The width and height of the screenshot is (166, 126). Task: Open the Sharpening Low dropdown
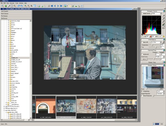[161, 91]
